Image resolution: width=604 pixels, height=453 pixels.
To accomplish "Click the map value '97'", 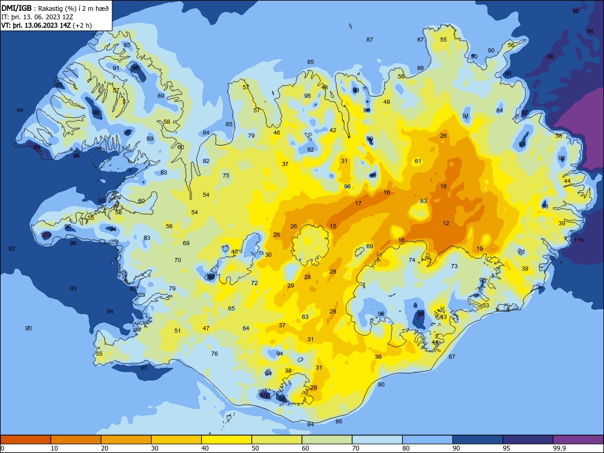I will click(525, 113).
